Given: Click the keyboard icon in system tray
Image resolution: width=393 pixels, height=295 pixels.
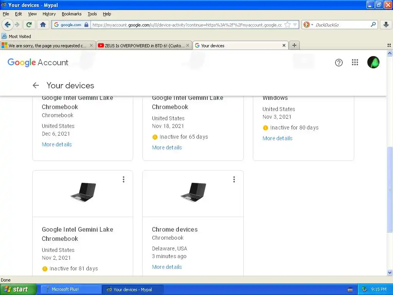Looking at the screenshot, I should tap(350, 290).
